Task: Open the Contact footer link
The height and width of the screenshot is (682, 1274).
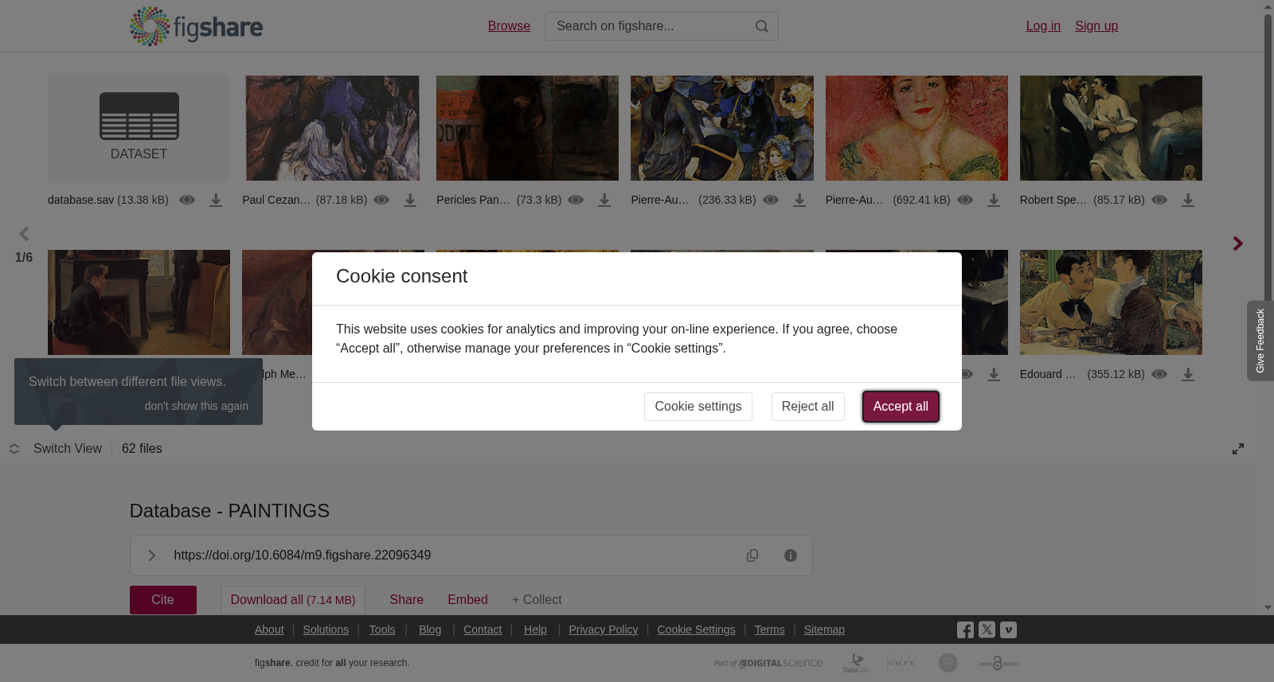Action: 483,629
